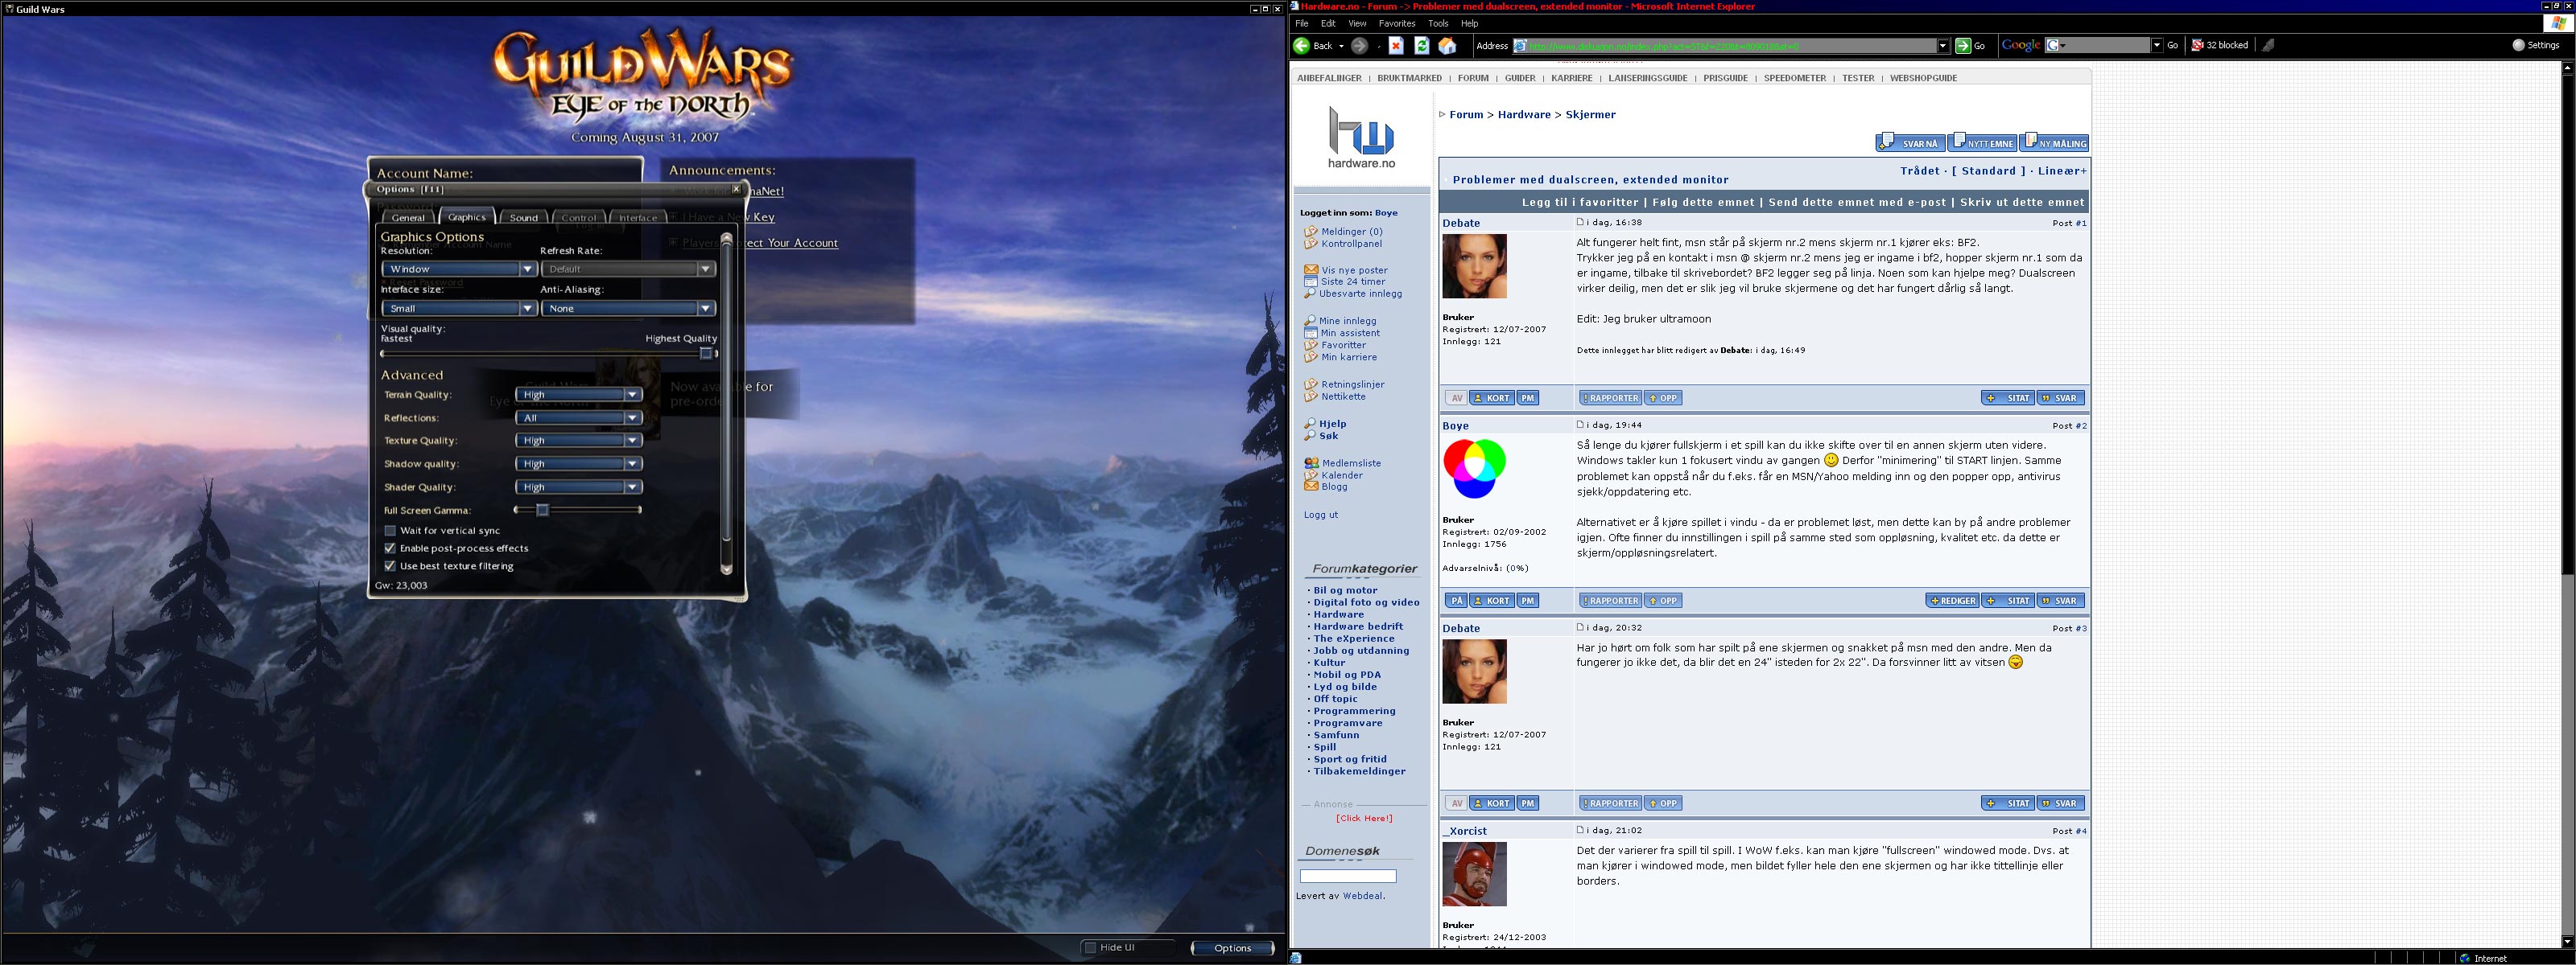
Task: Click the NYTT EMNE new topic button
Action: click(1982, 143)
